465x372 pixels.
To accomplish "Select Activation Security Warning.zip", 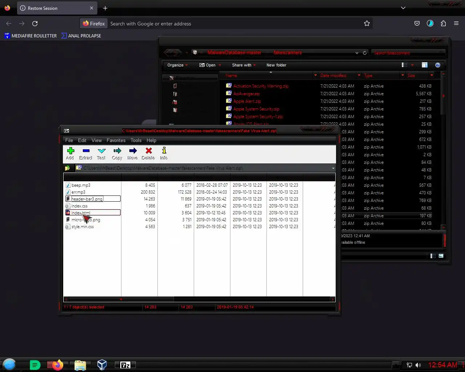I will (261, 86).
